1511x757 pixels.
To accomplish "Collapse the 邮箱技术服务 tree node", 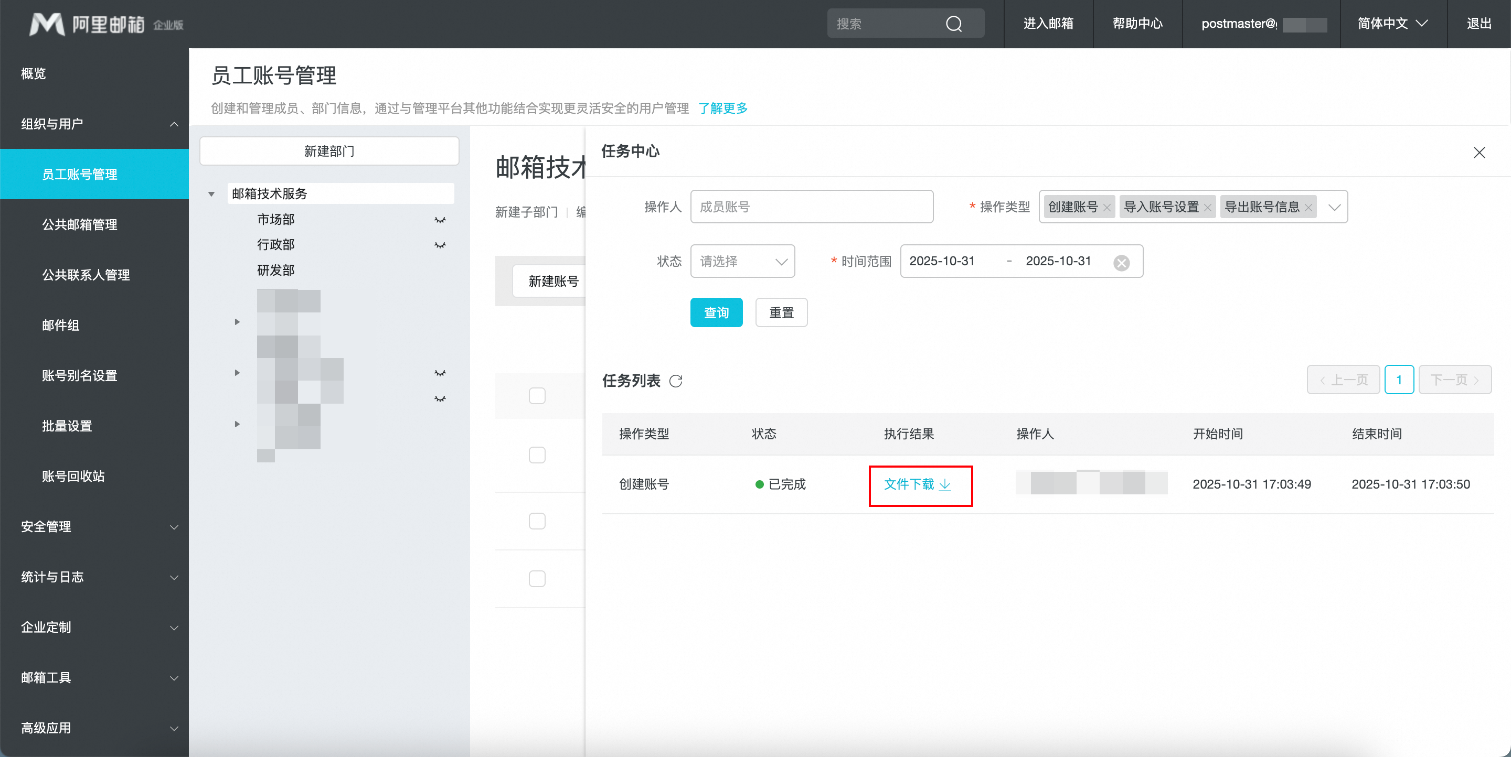I will point(211,194).
